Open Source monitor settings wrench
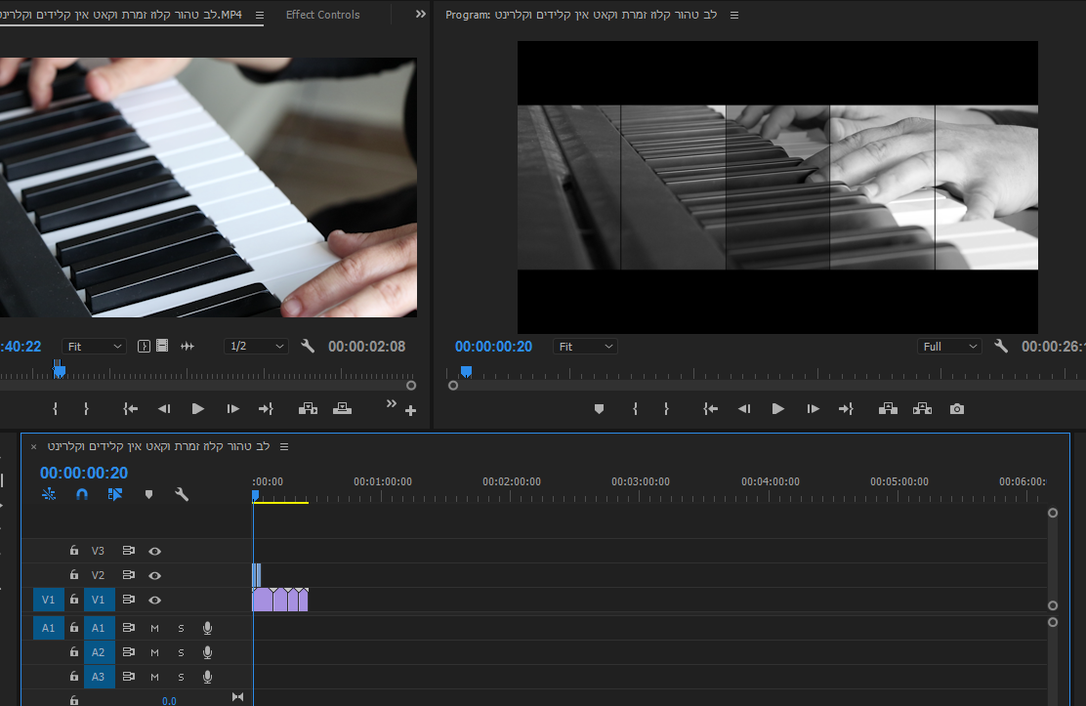Screen dimensions: 1086x706 tap(308, 347)
